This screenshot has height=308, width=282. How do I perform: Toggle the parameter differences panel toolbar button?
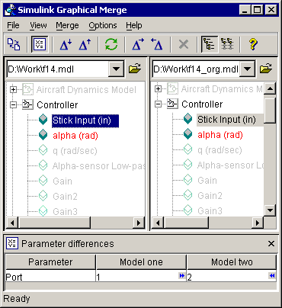tap(40, 44)
